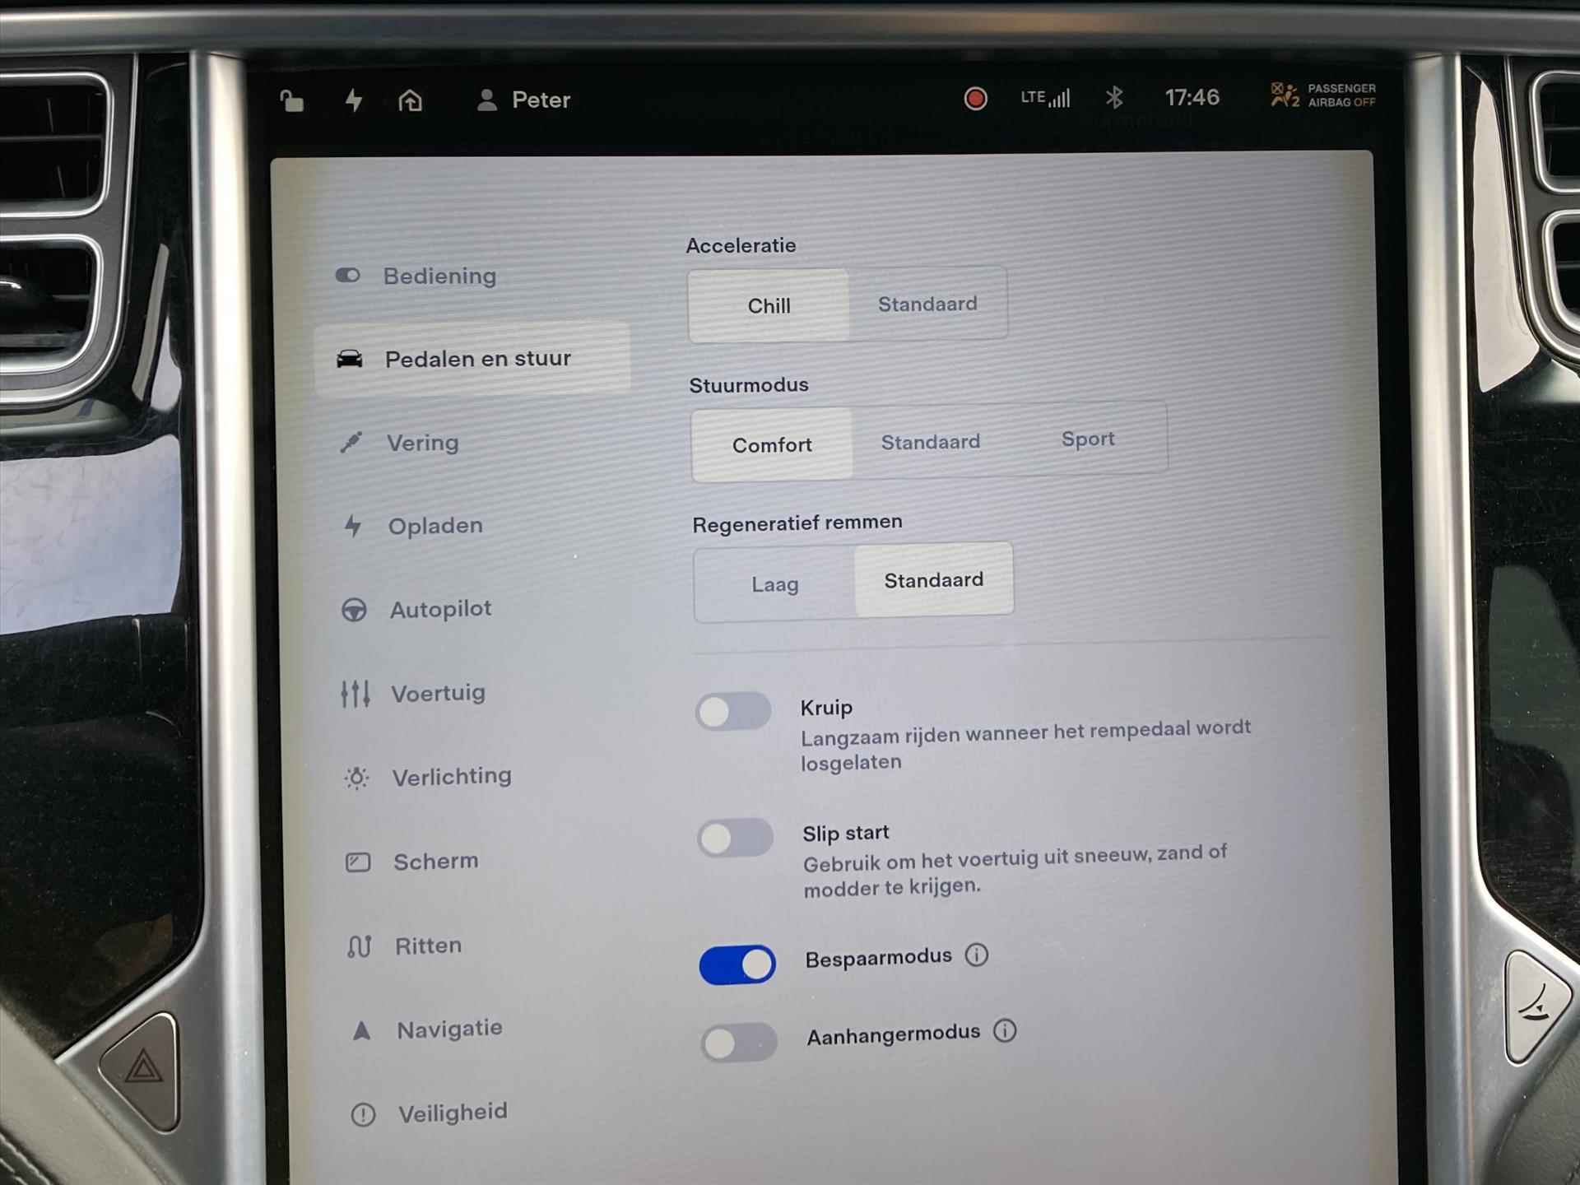Open Opladen charging settings icon

[351, 524]
